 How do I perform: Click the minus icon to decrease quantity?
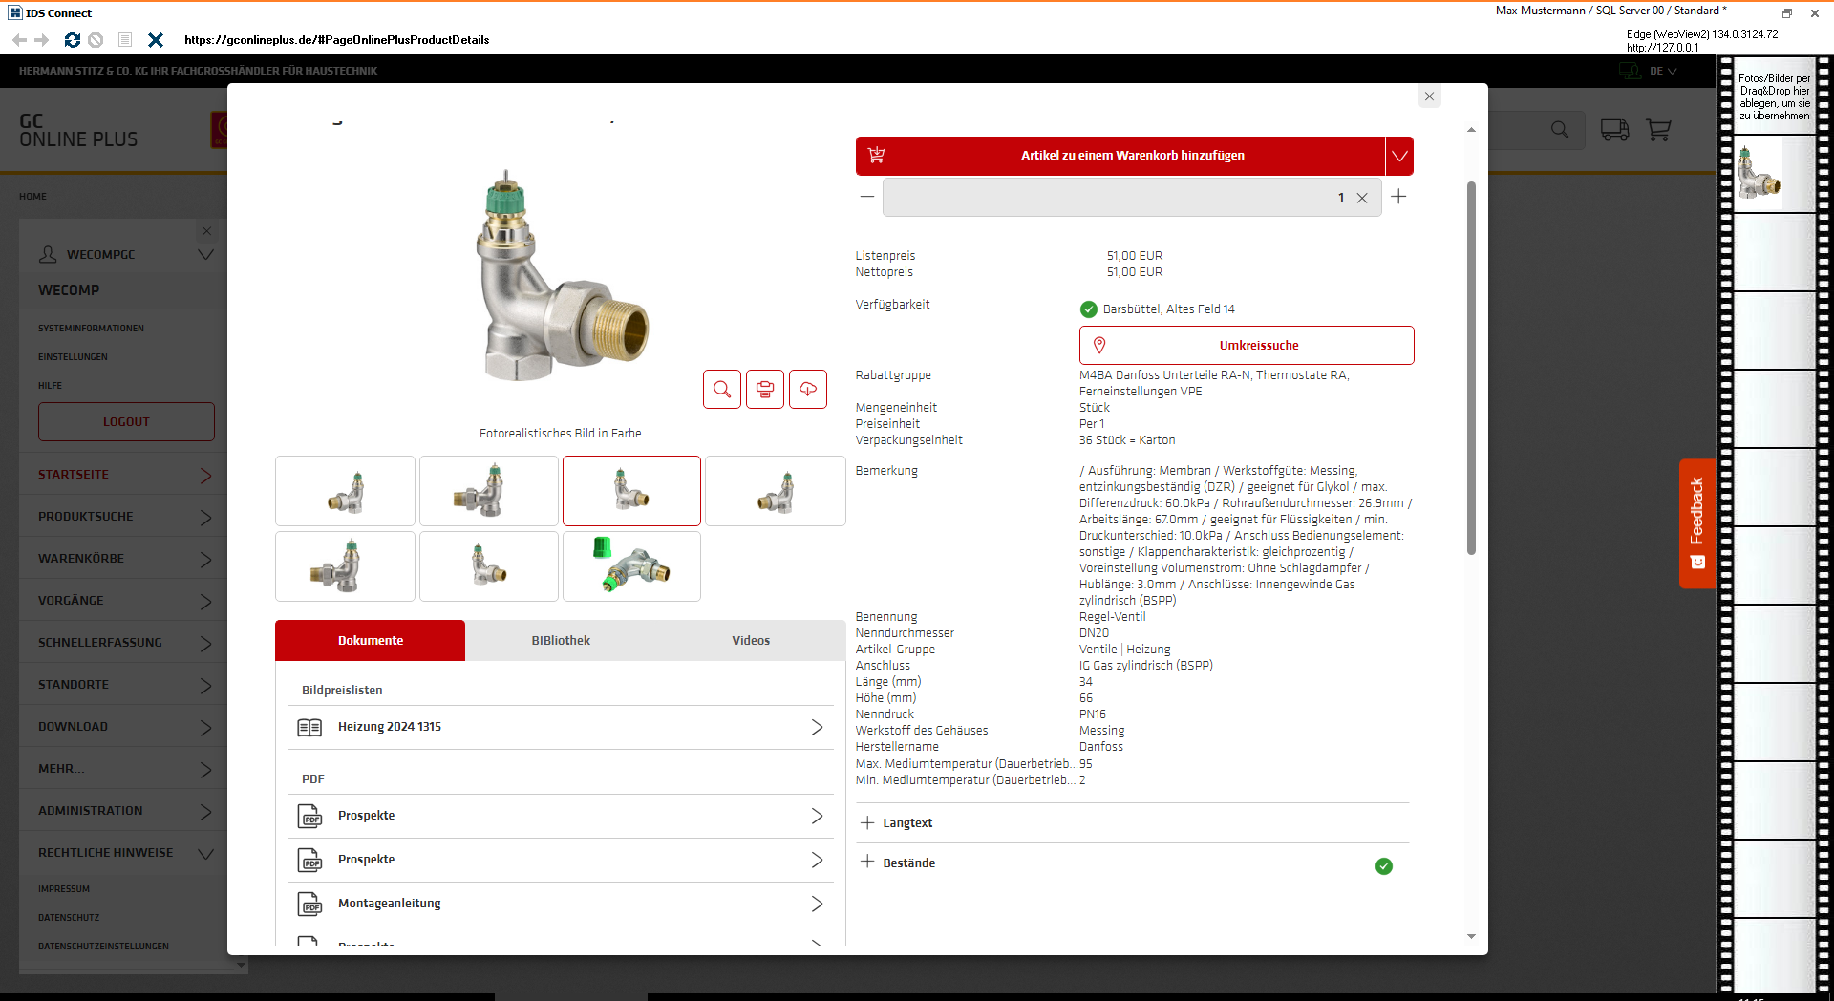[867, 197]
